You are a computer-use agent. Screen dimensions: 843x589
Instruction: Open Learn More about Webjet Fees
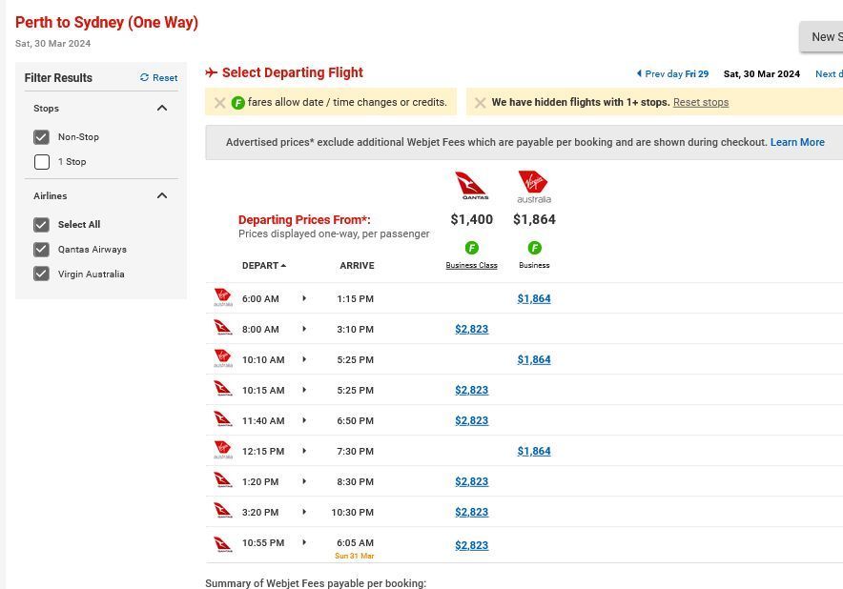[797, 142]
